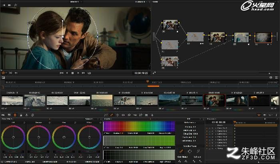This screenshot has height=164, width=280.
Task: Open the Keyframes 'All' filter dropdown
Action: pos(271,119)
